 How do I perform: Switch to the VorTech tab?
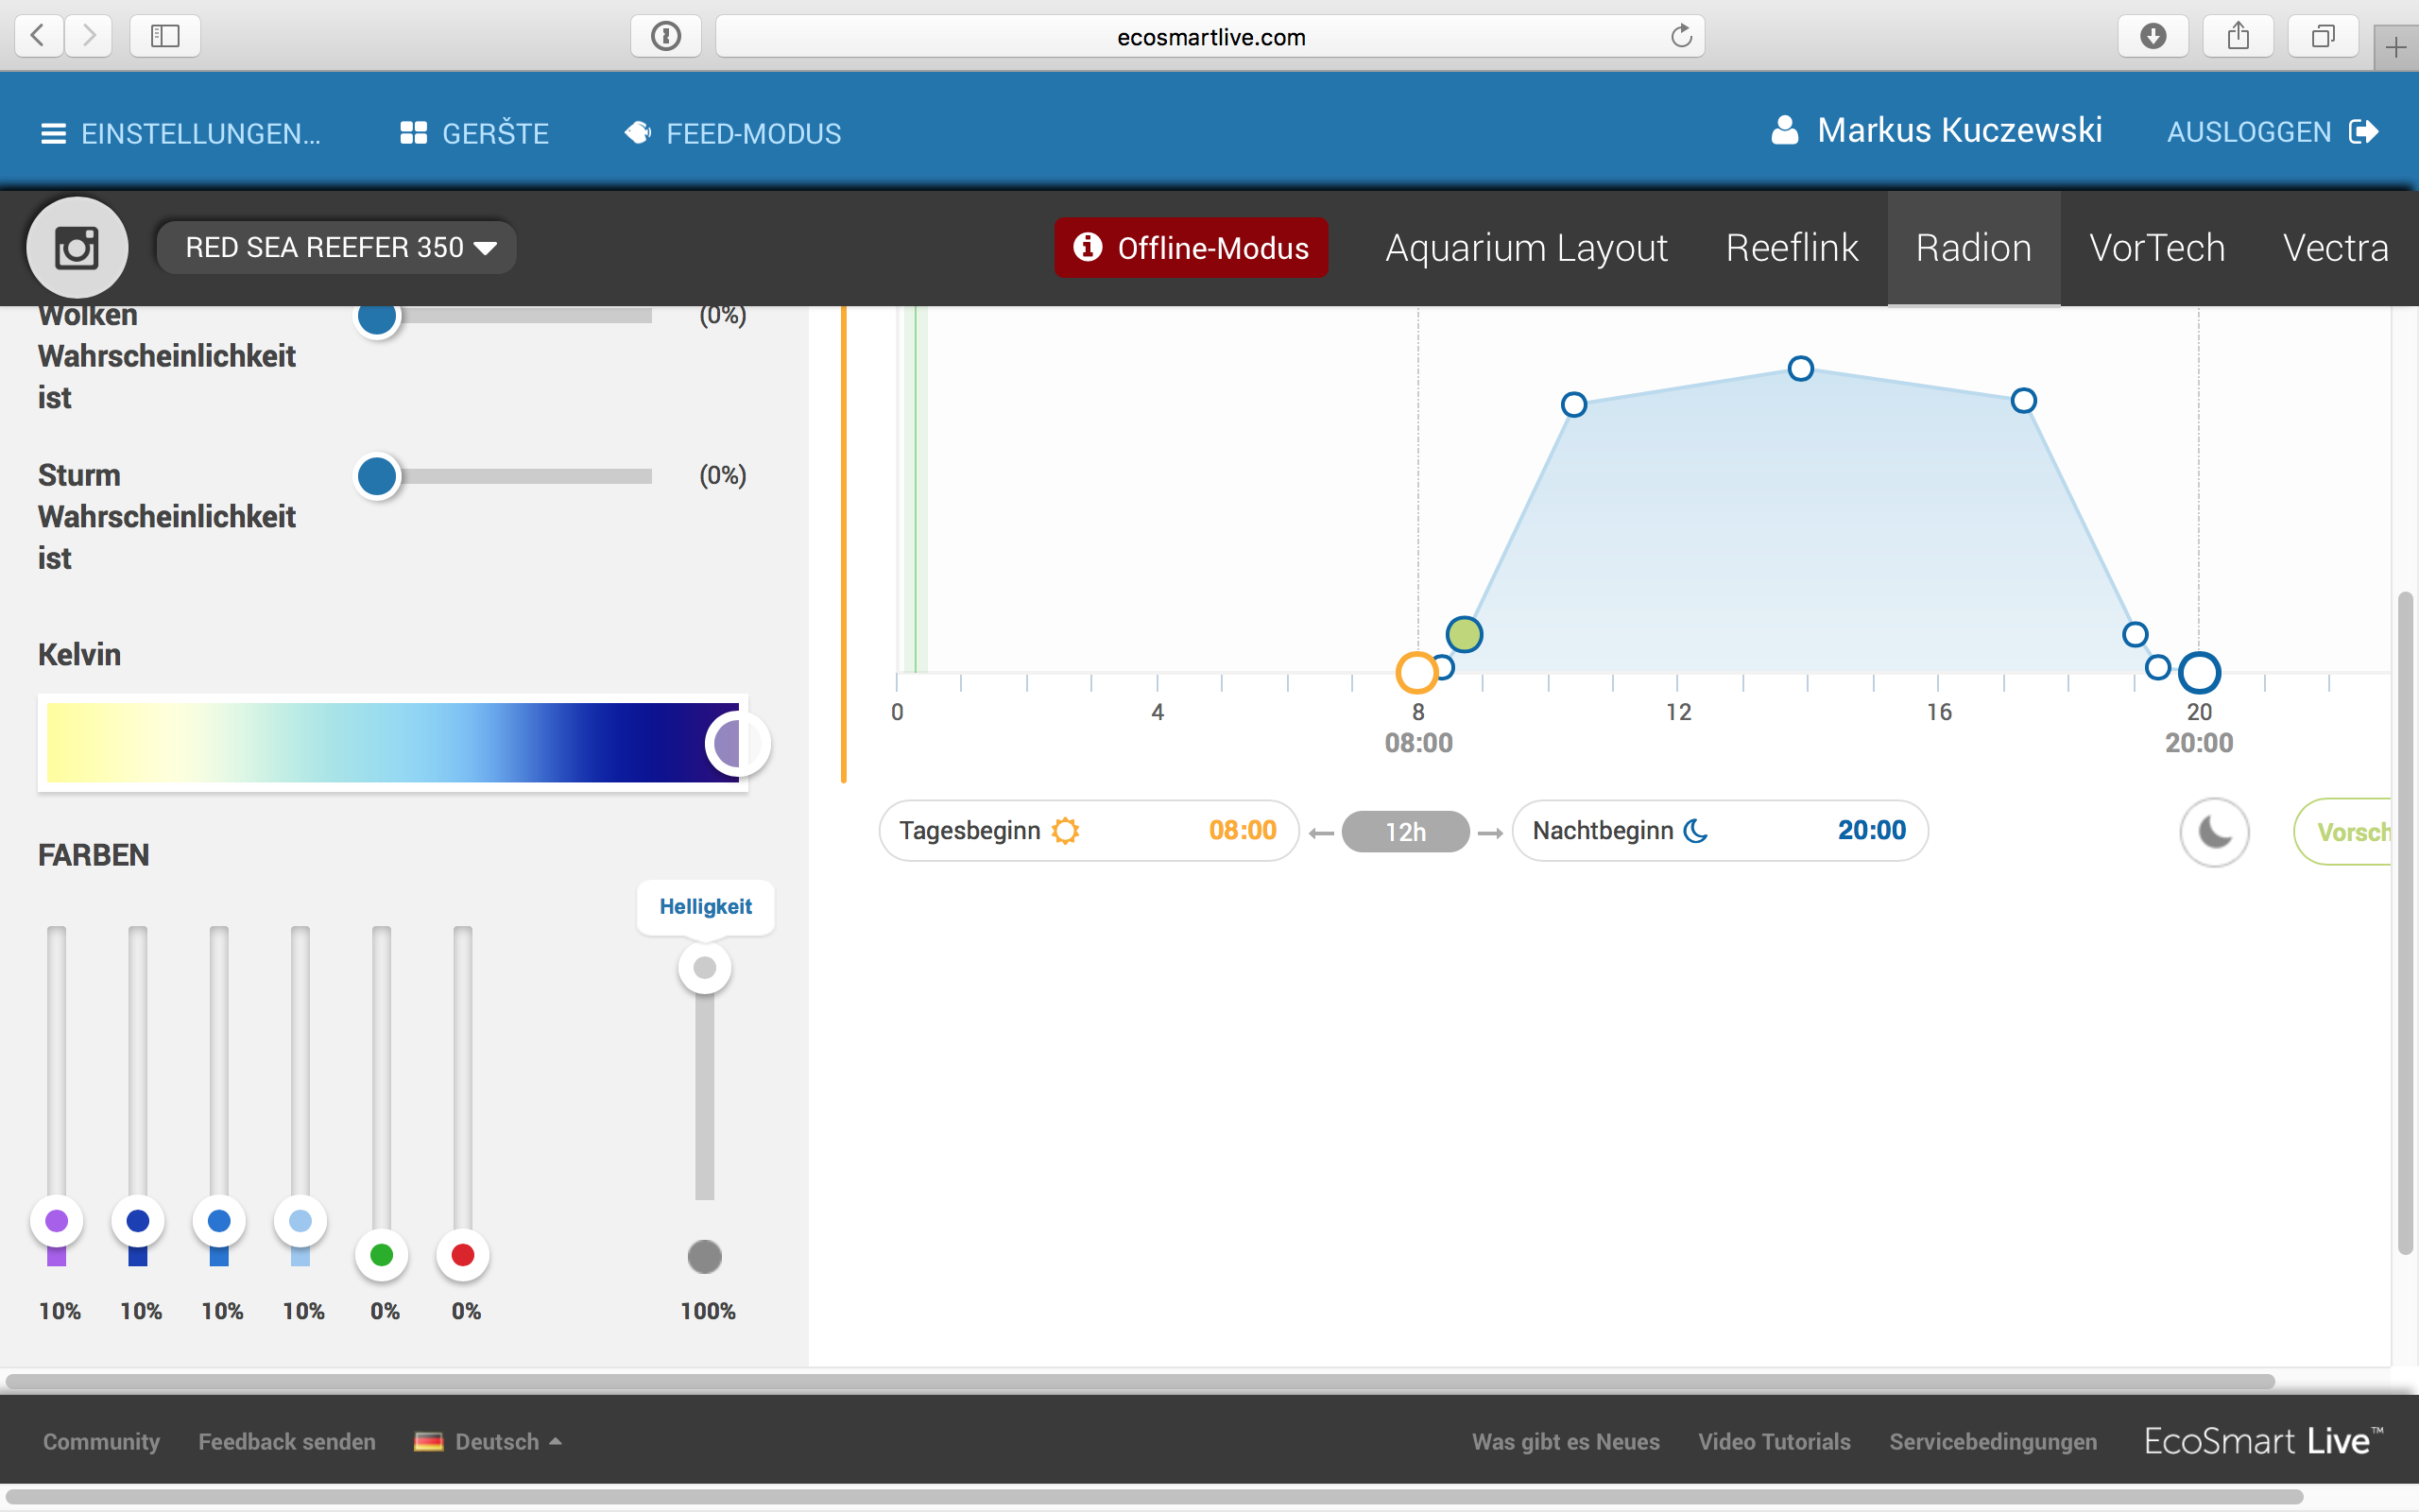click(x=2156, y=248)
